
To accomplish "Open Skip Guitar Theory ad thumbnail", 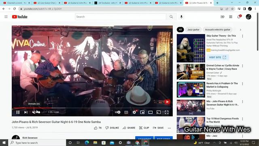I will point(191,48).
